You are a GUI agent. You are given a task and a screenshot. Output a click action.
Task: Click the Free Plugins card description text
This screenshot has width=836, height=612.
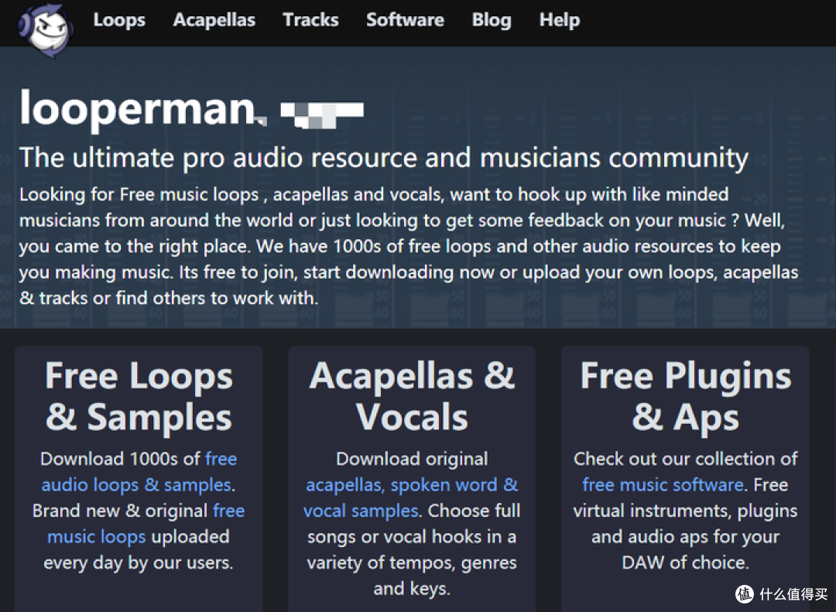pos(686,510)
